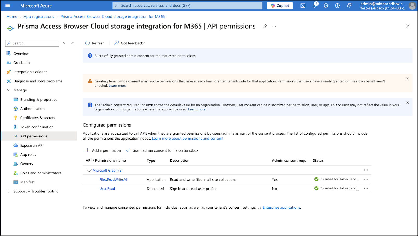The width and height of the screenshot is (418, 236).
Task: Open portal settings gear icon
Action: (x=326, y=6)
